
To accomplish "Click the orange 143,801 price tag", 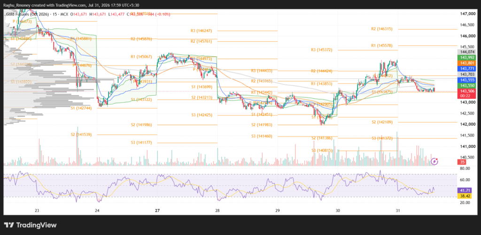I will point(467,63).
